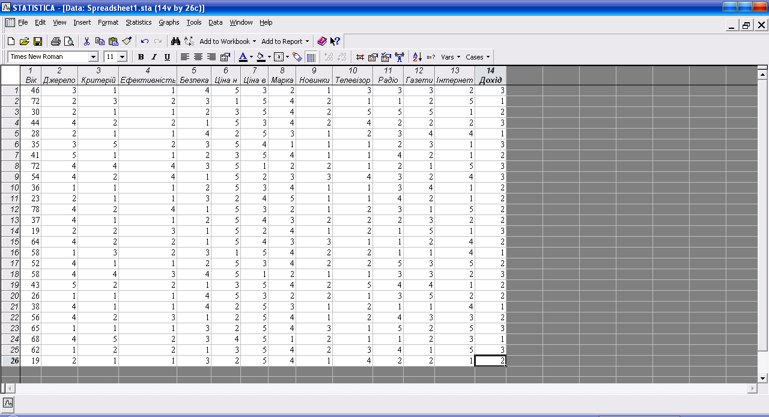Click the vertical scrollbar down arrow
Screen dimensions: 769x417
click(x=763, y=378)
